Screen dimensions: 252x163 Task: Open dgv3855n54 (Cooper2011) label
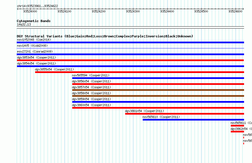54,69
